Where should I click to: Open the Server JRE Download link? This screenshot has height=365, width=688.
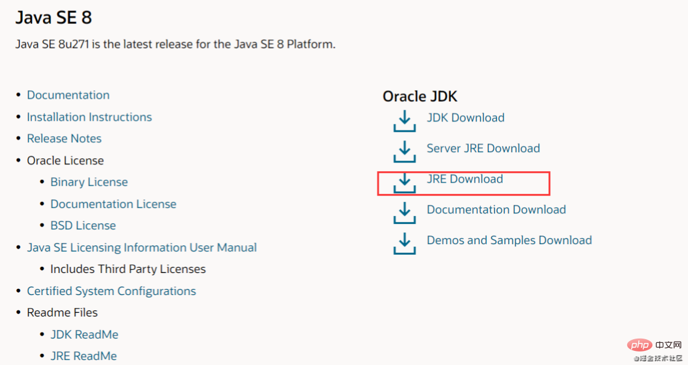tap(483, 148)
